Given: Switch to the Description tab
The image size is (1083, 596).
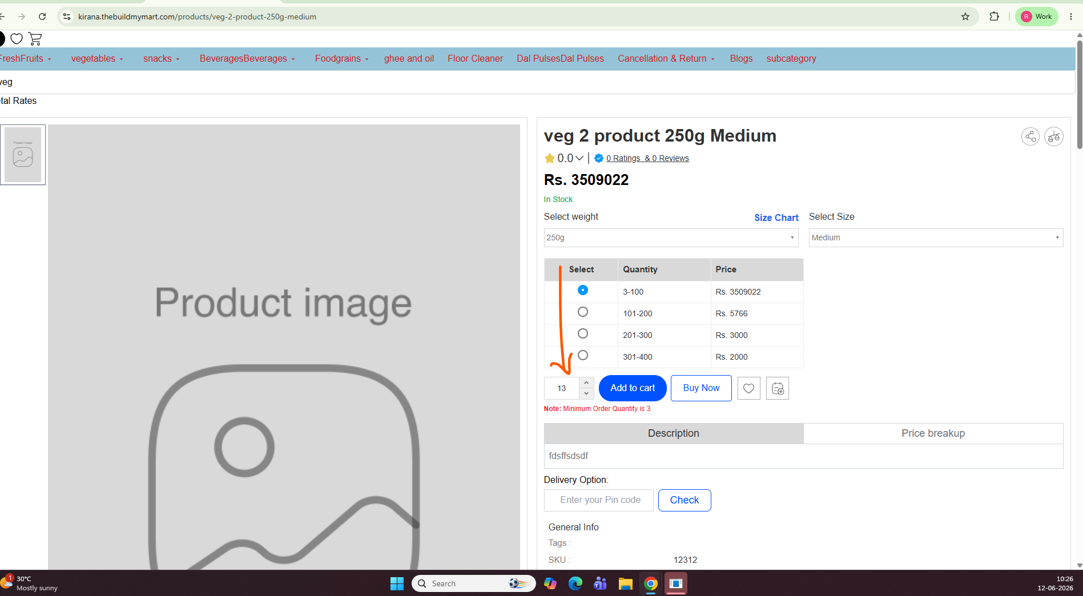Looking at the screenshot, I should 674,433.
